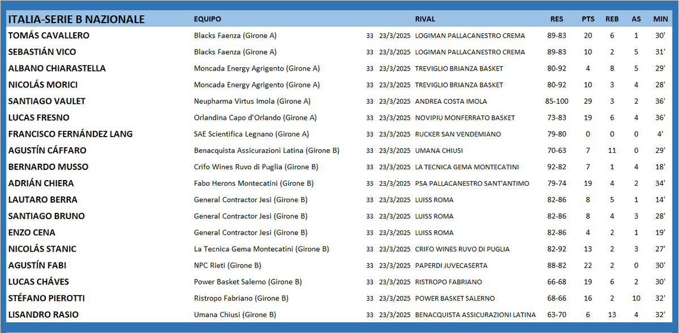
Task: Click result 88-82 in Fabi's row
Action: tap(557, 265)
